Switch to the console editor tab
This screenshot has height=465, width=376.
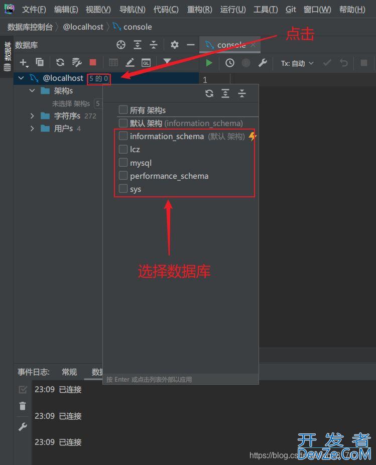tap(230, 45)
